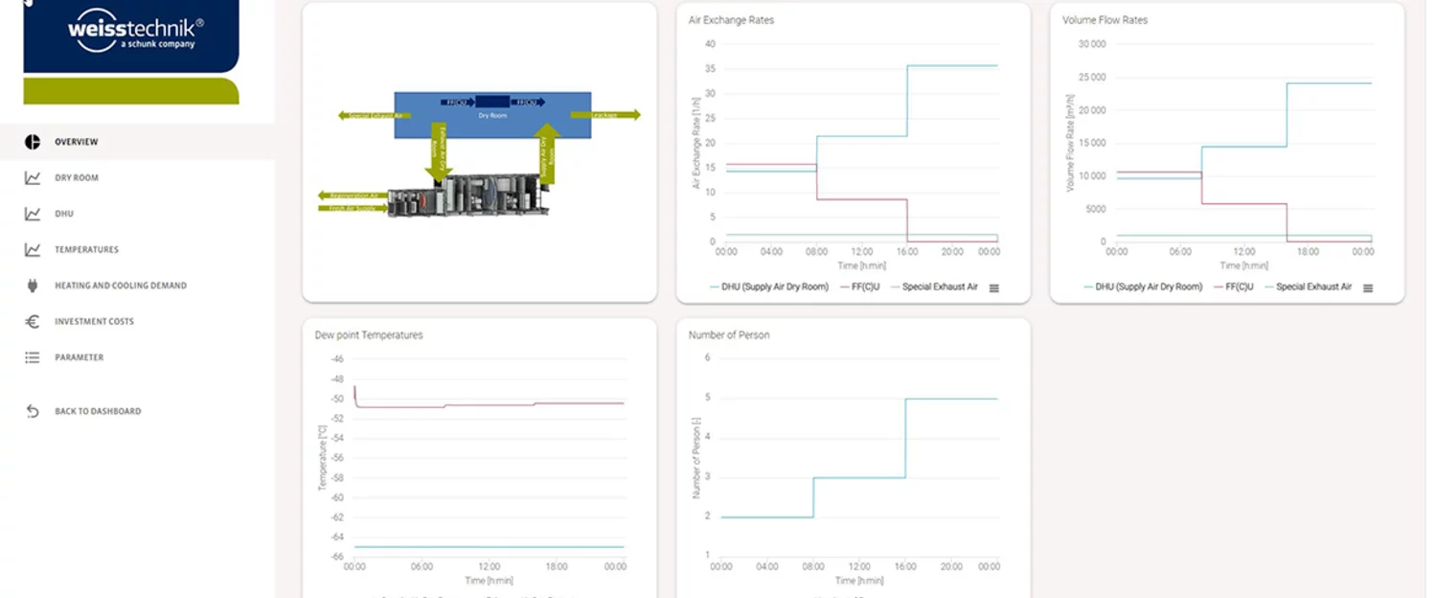Click the dry room system diagram image
Image resolution: width=1436 pixels, height=598 pixels.
(479, 153)
